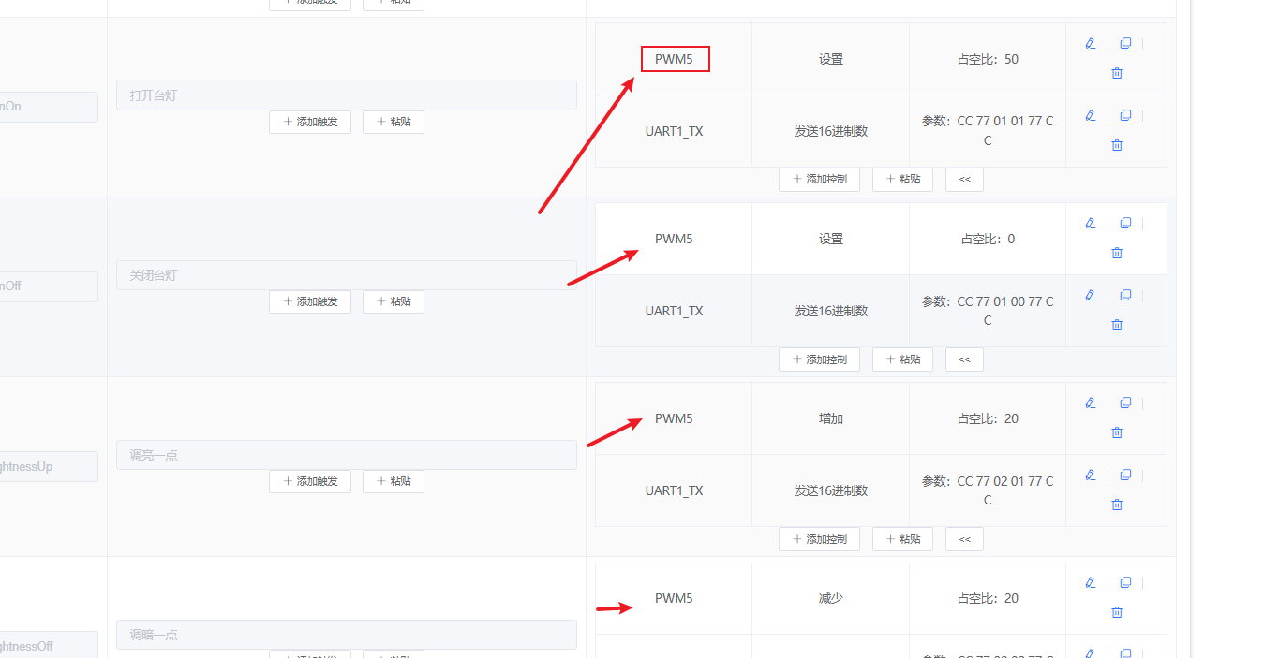Focus the 调暗一点 command input field
This screenshot has width=1264, height=658.
(346, 635)
